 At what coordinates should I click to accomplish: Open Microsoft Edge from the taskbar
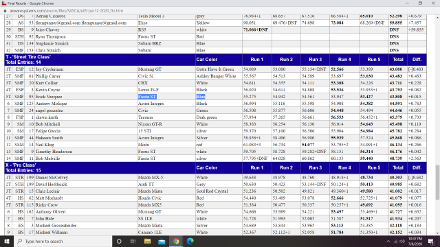[190, 241]
